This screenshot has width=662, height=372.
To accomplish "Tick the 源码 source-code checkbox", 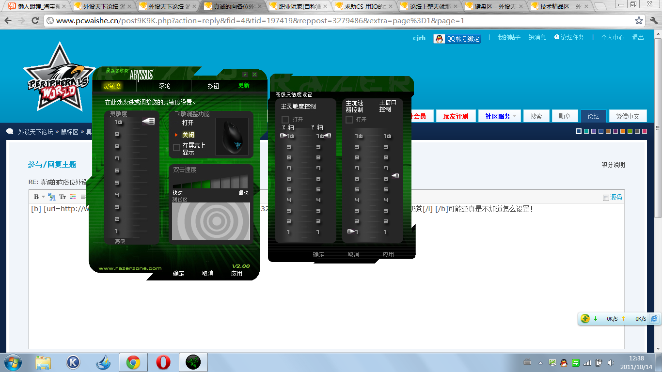I will (x=606, y=198).
